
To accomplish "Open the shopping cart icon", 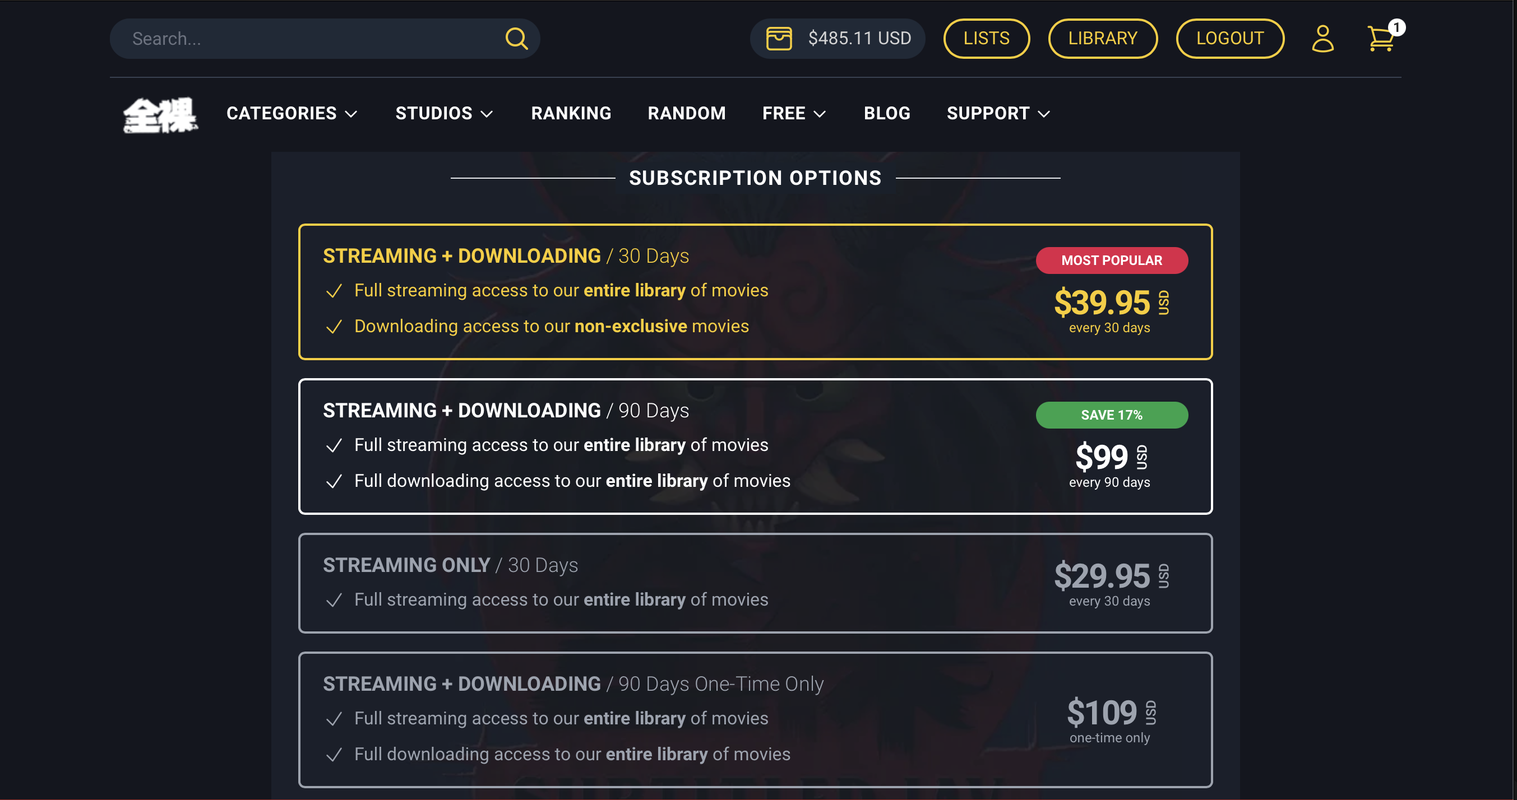I will 1379,40.
